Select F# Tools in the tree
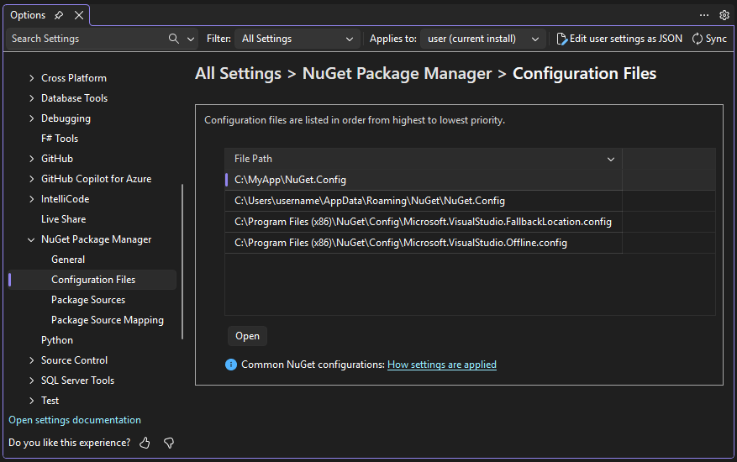 (60, 139)
